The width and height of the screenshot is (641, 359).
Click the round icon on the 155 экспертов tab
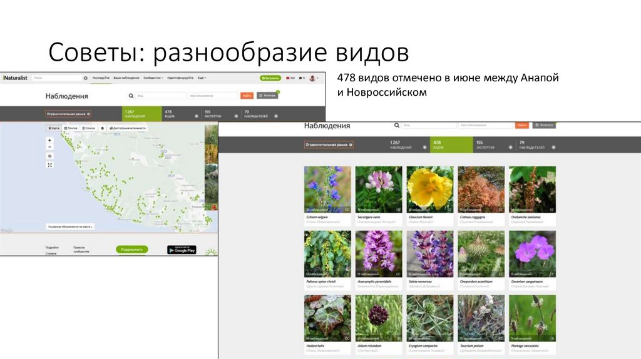click(236, 116)
